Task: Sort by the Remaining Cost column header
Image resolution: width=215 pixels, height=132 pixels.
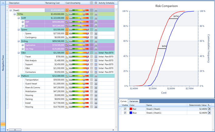Action: (x=54, y=3)
